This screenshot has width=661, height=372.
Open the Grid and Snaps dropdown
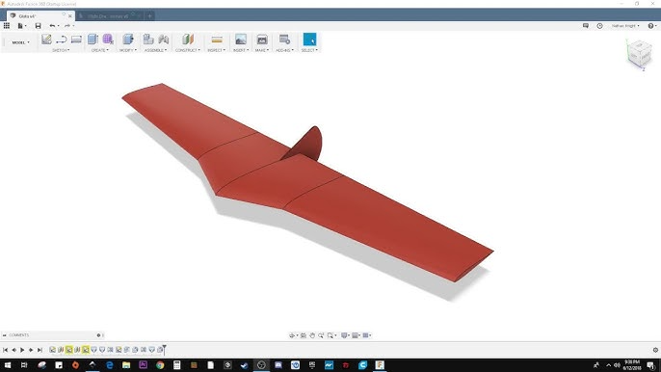point(357,335)
